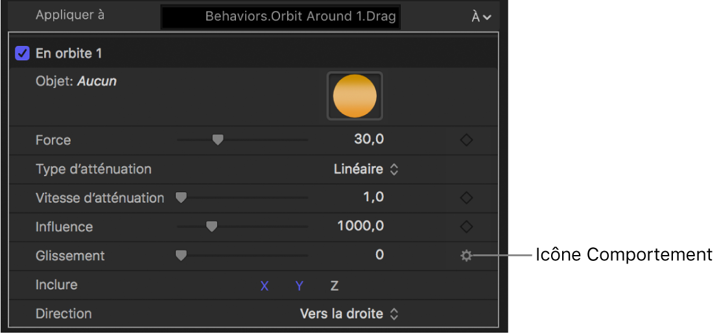Click the Force keyframe diamond icon
The height and width of the screenshot is (334, 719).
click(x=466, y=140)
